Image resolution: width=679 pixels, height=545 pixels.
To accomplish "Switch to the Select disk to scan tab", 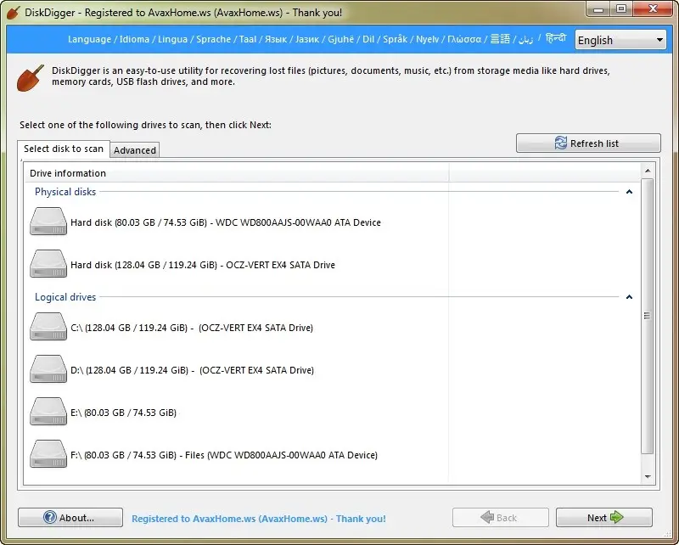I will [64, 149].
